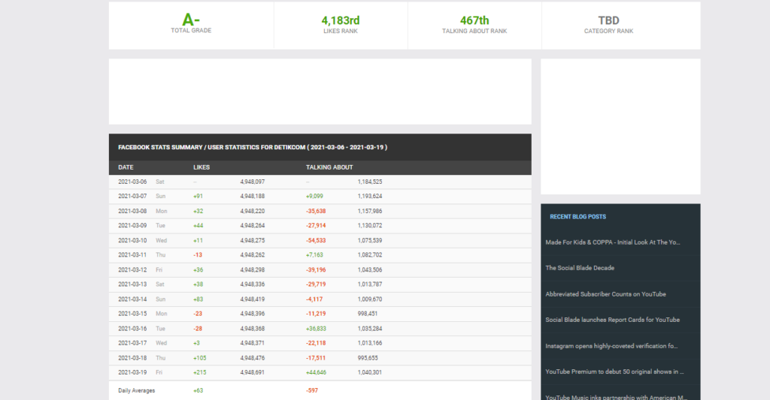770x400 pixels.
Task: Select the 2021-03-19 date cell
Action: click(132, 372)
